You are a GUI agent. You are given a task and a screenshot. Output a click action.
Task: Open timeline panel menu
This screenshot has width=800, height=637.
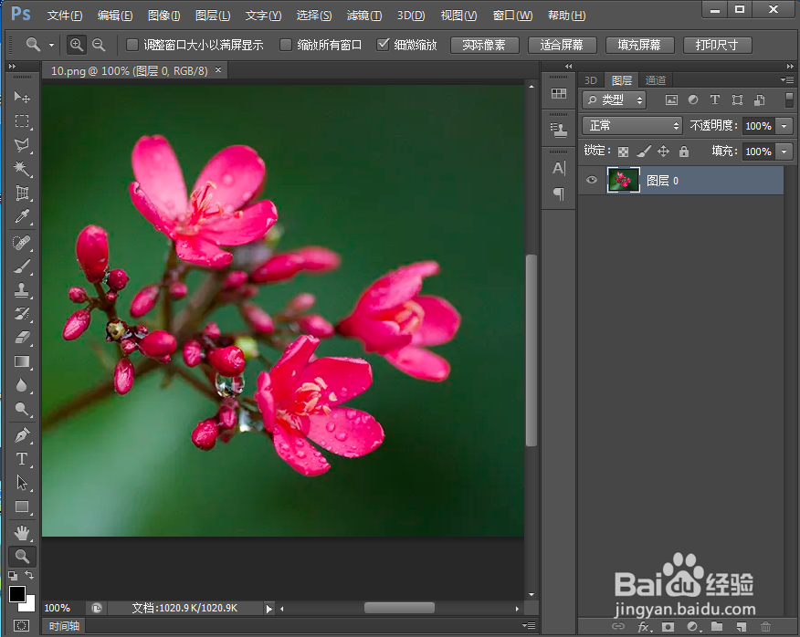pos(529,625)
